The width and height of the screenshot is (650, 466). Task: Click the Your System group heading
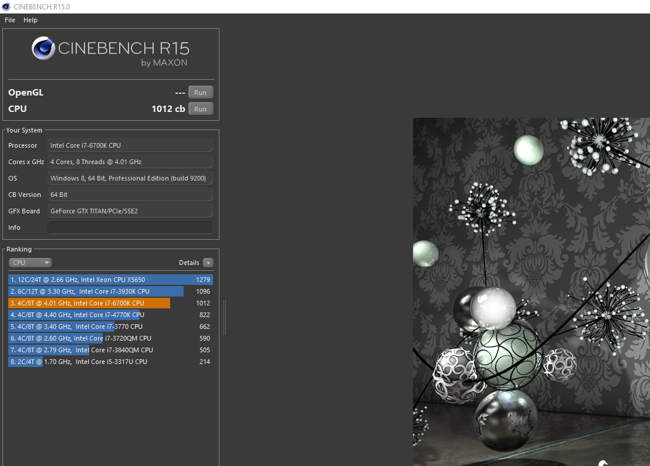point(24,130)
